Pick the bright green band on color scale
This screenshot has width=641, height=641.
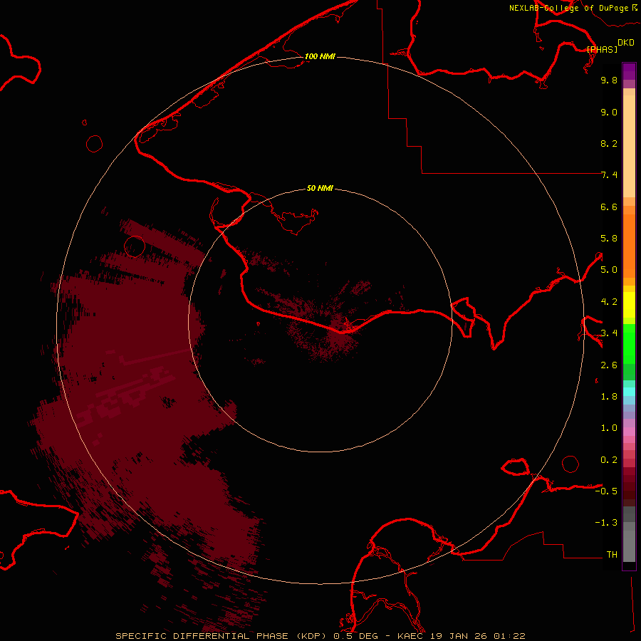pos(629,344)
